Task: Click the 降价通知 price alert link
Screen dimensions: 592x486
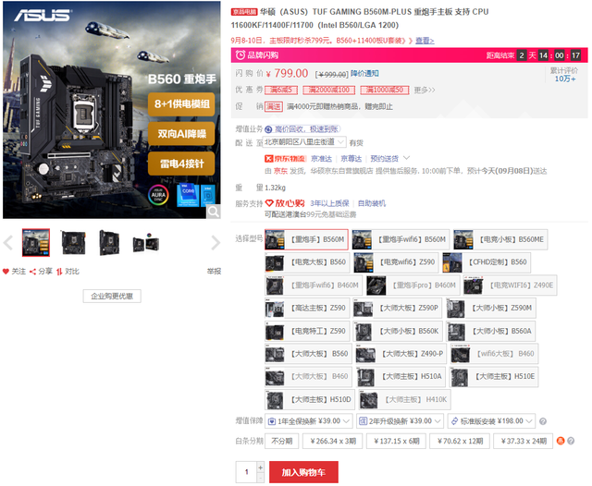Action: [x=364, y=74]
